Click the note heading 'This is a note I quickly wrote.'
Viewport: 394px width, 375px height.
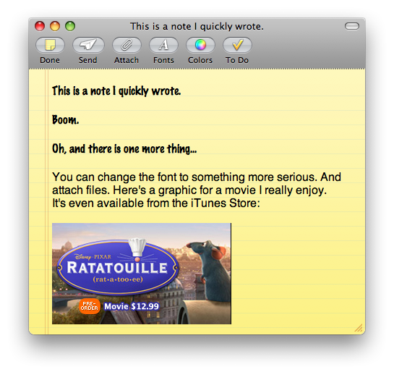click(116, 91)
